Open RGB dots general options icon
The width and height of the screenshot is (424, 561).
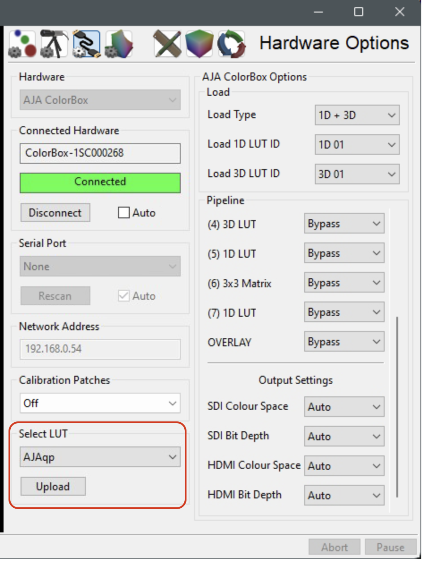point(22,44)
